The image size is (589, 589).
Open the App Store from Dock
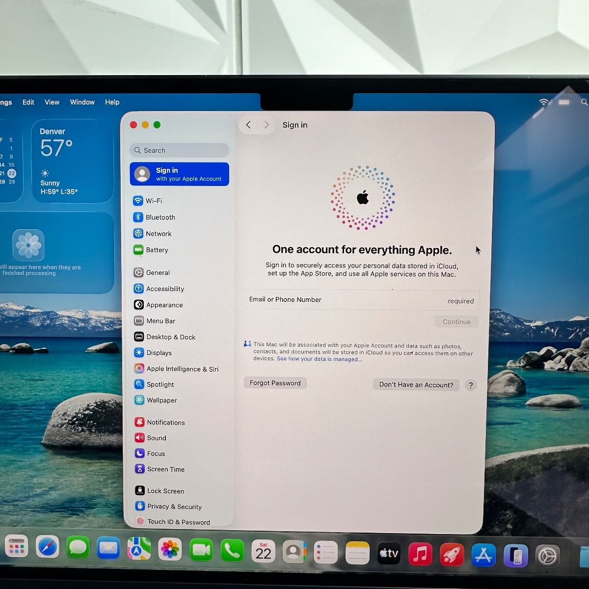tap(483, 556)
